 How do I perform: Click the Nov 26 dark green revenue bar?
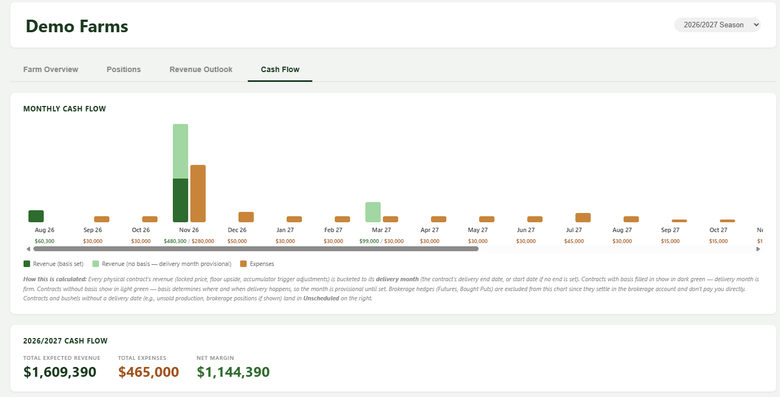click(181, 200)
